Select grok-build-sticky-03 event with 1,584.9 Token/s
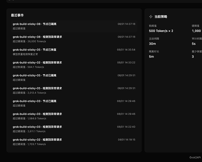Screen dimensions: 202x162 [x=74, y=116]
